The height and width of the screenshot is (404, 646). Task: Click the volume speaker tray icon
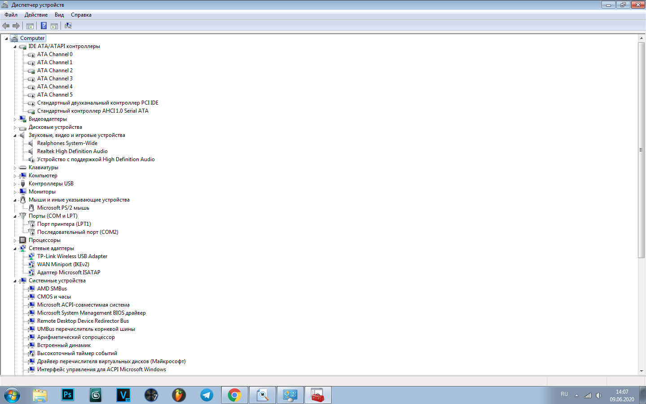tap(598, 395)
